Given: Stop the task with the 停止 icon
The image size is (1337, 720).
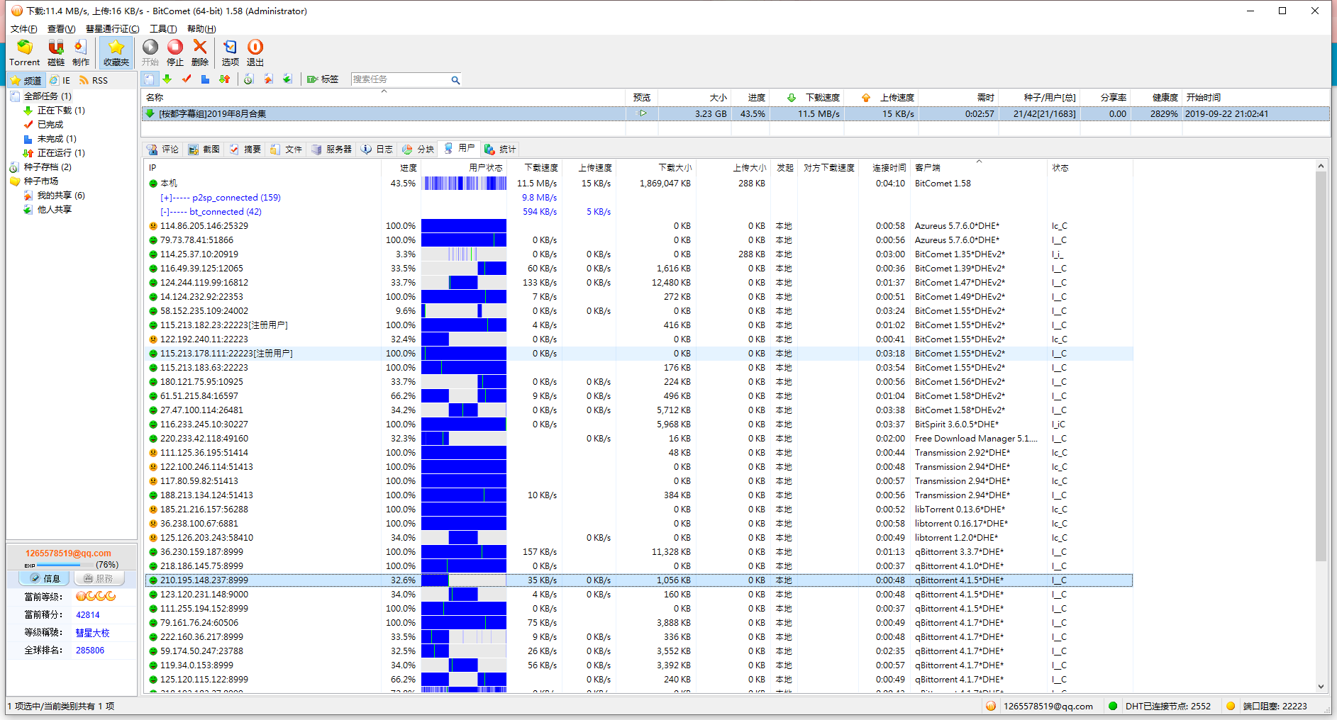Looking at the screenshot, I should click(175, 48).
